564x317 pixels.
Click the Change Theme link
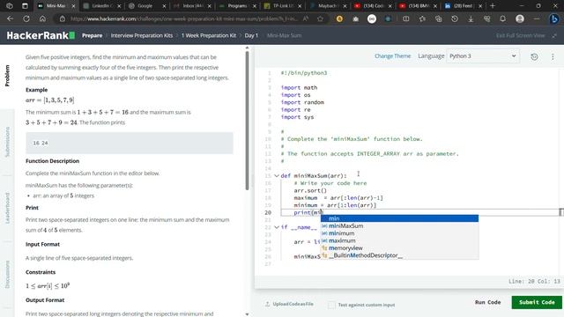pos(392,56)
